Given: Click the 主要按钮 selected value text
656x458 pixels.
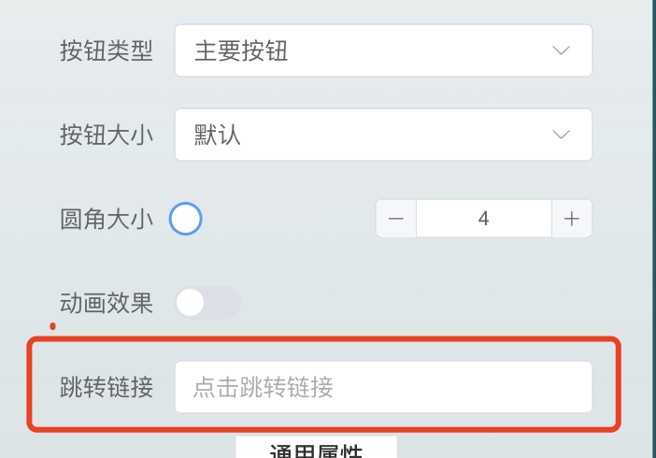Looking at the screenshot, I should pyautogui.click(x=241, y=50).
